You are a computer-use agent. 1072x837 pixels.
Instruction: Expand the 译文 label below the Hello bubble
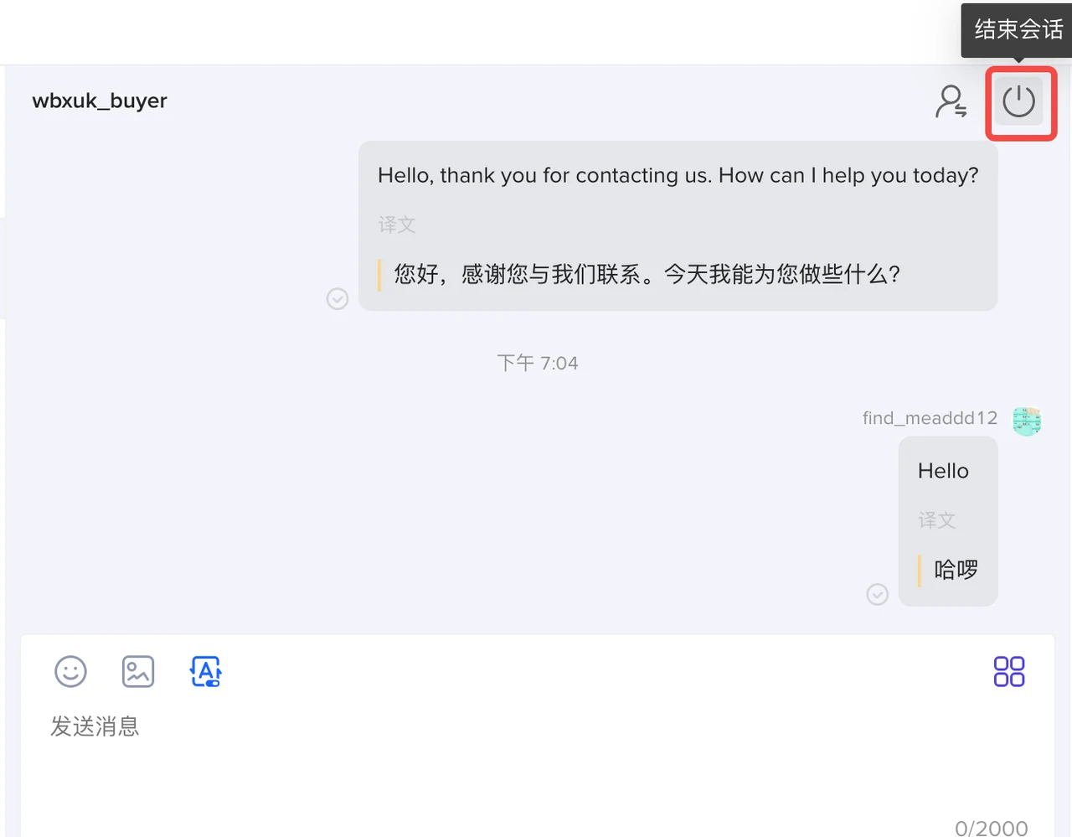pos(936,520)
